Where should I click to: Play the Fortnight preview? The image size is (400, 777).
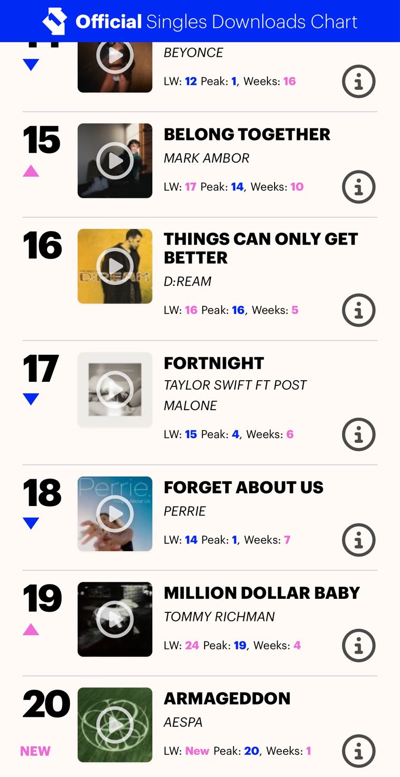[115, 390]
